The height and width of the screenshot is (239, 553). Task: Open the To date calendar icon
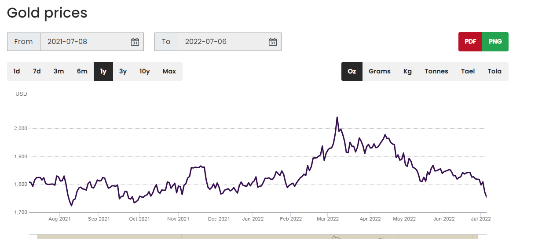click(x=273, y=42)
